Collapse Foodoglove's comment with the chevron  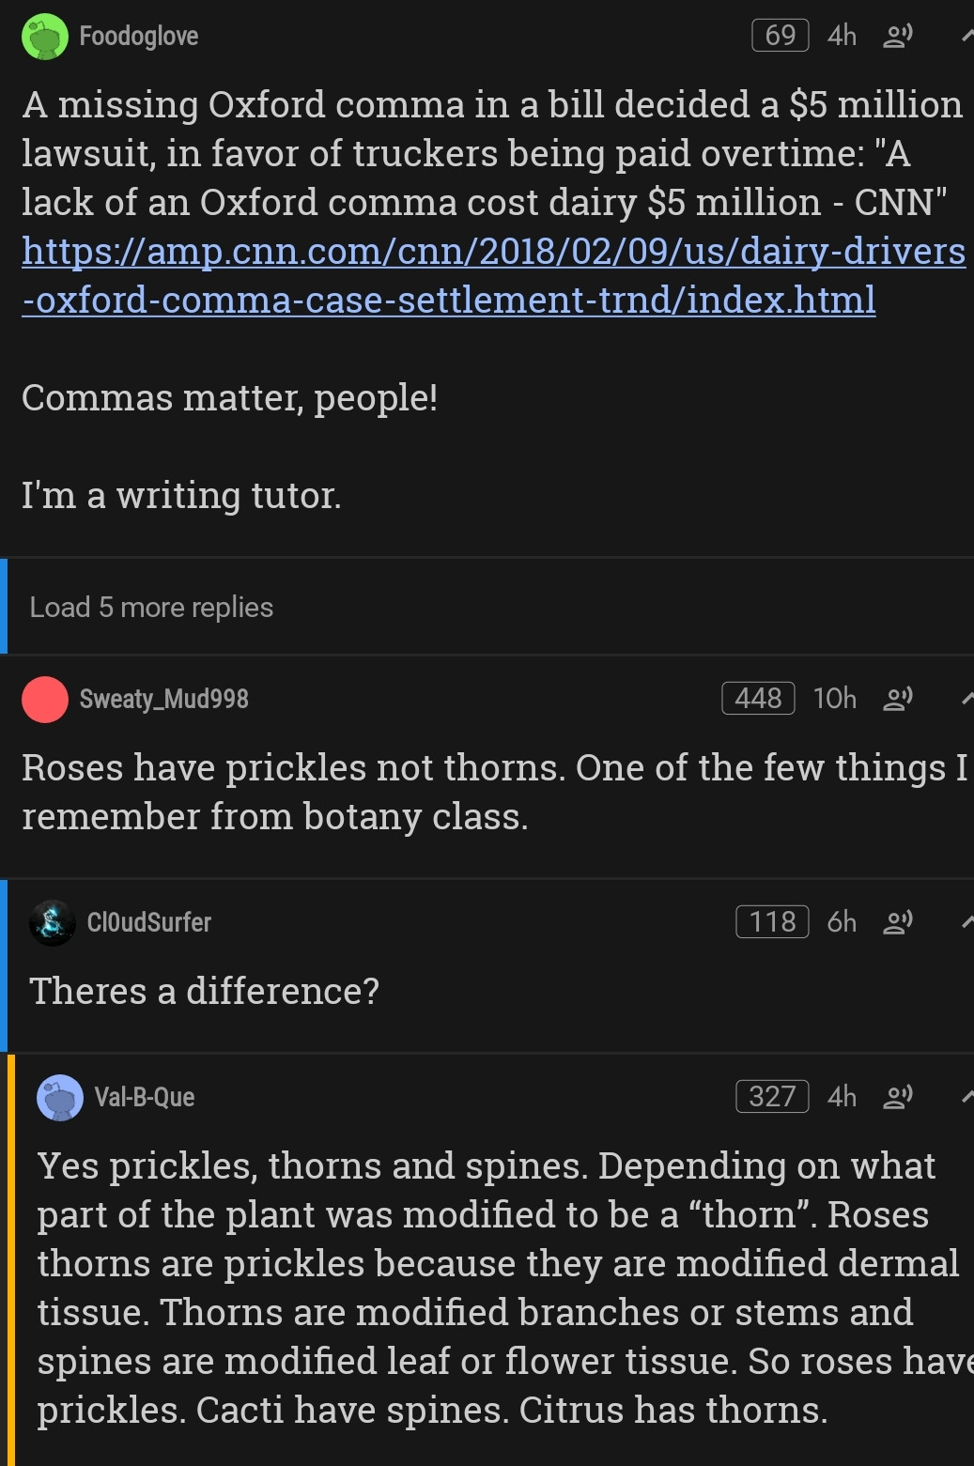pos(966,37)
